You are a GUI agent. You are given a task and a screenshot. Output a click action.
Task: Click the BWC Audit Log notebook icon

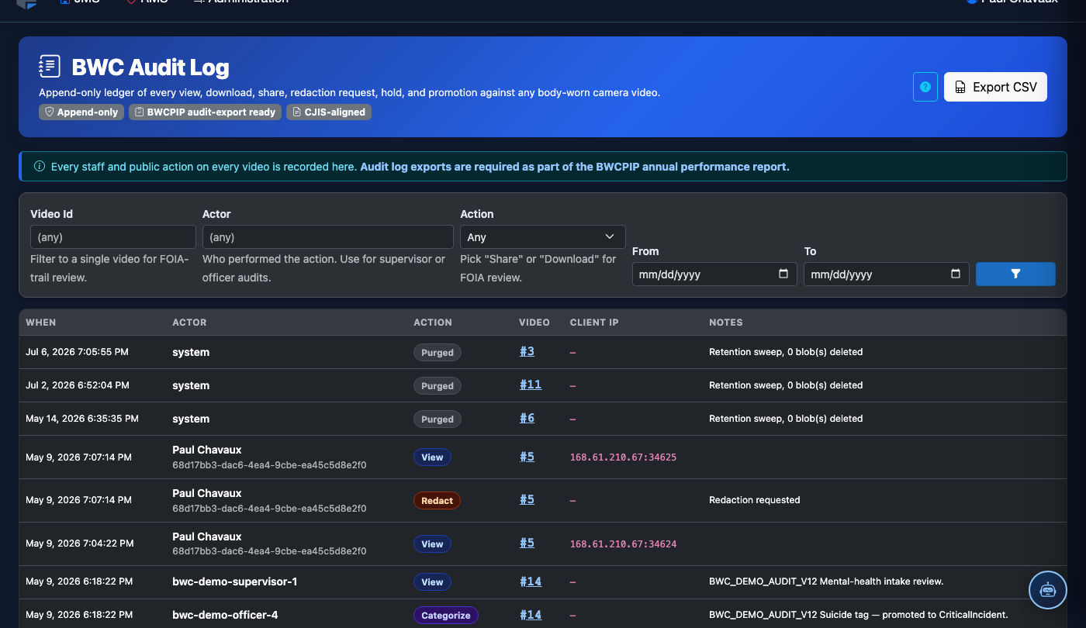pos(50,66)
